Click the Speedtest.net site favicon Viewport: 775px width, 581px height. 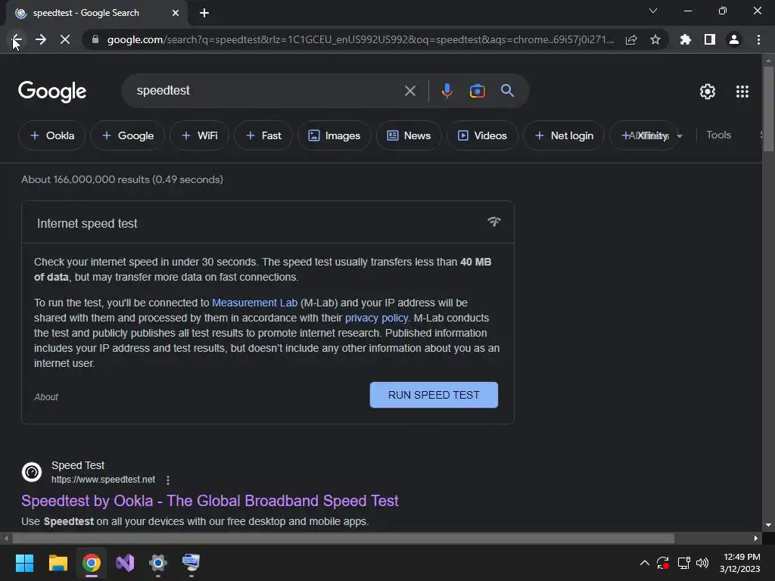tap(32, 472)
